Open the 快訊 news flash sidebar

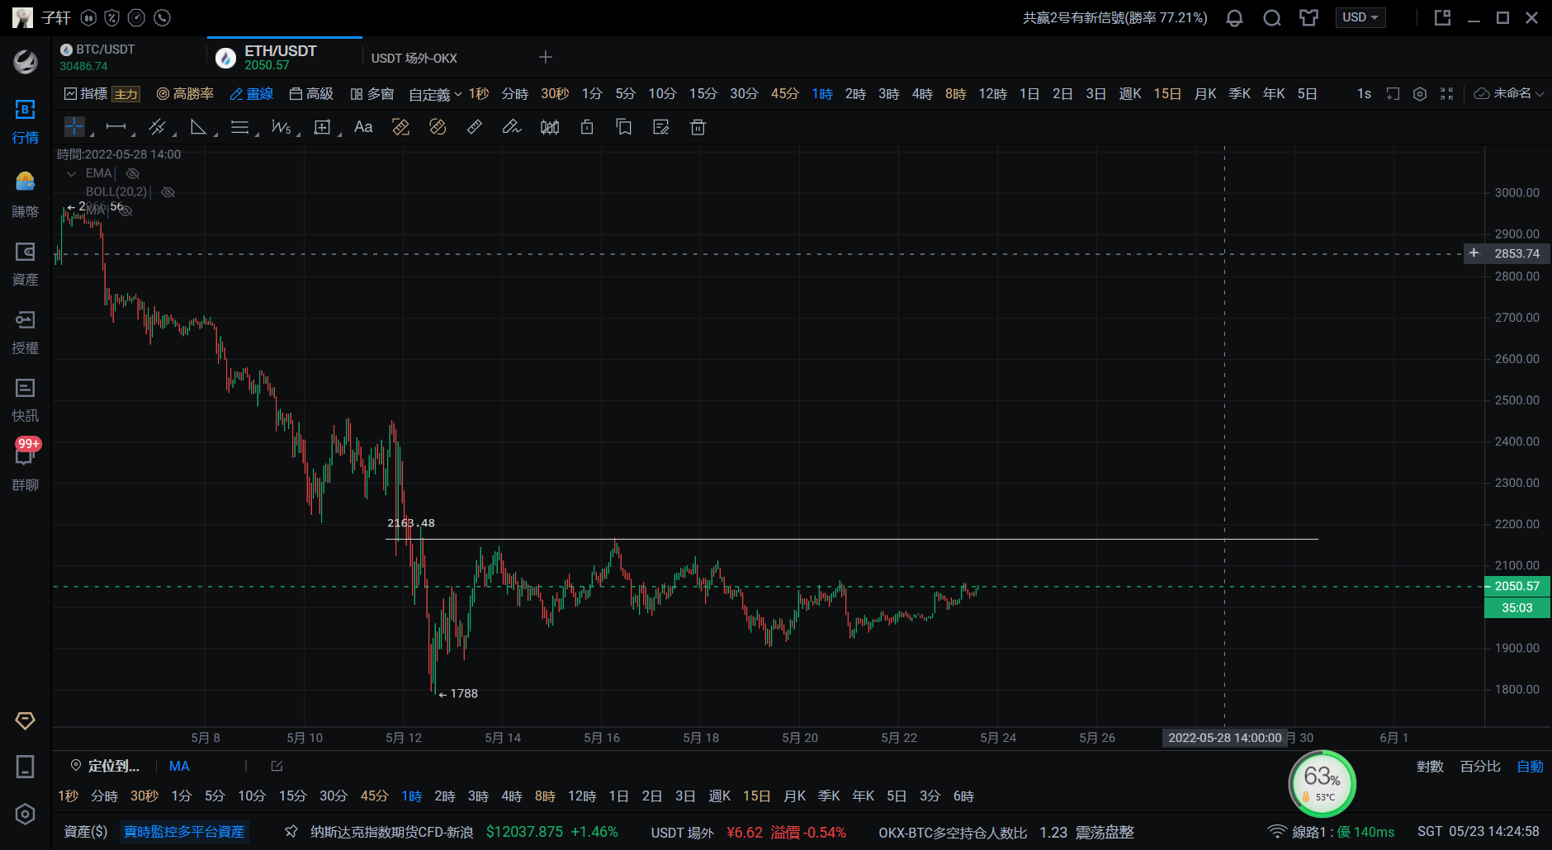[x=25, y=400]
